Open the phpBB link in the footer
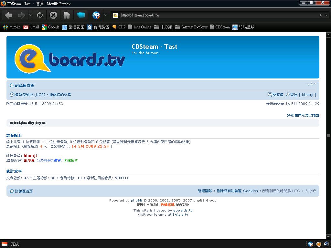This screenshot has width=331, height=248. (136, 200)
